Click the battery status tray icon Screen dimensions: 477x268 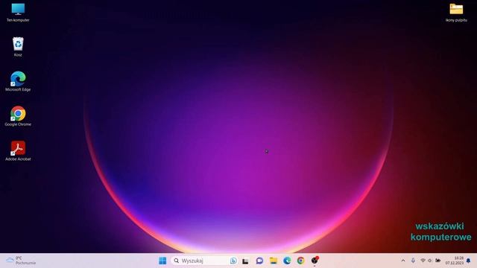coord(437,261)
